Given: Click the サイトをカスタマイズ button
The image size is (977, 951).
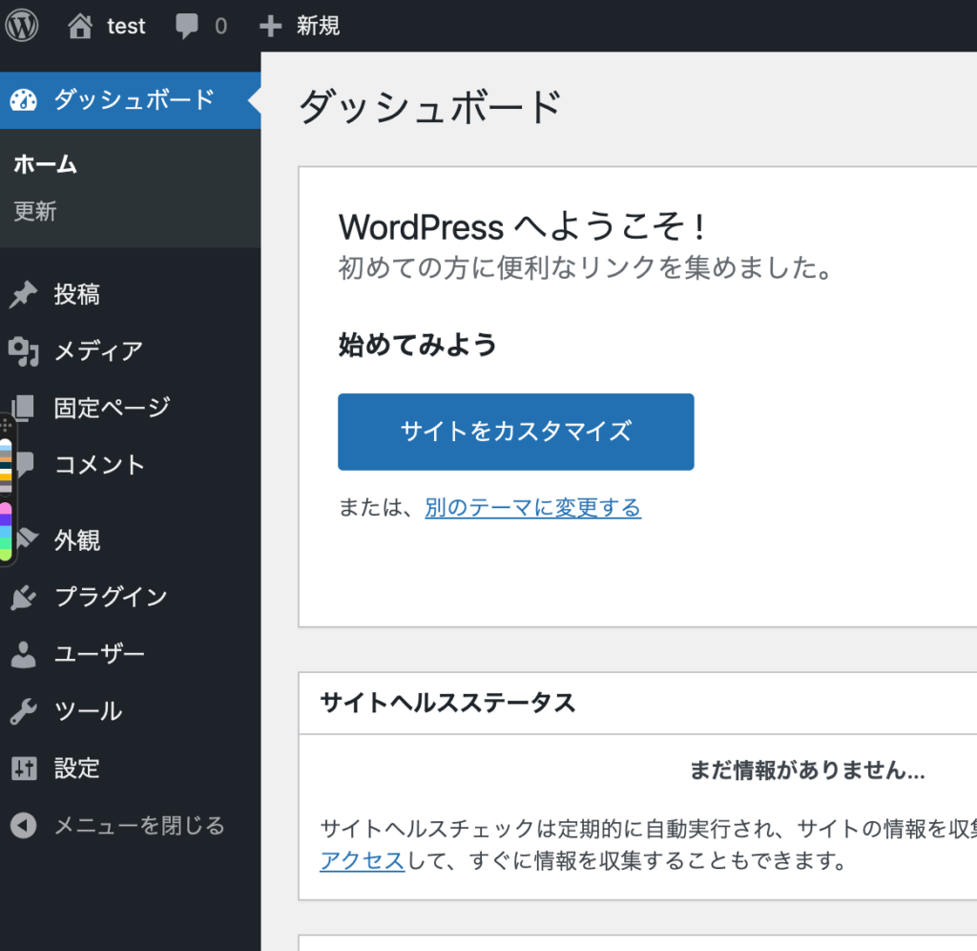Looking at the screenshot, I should (516, 432).
